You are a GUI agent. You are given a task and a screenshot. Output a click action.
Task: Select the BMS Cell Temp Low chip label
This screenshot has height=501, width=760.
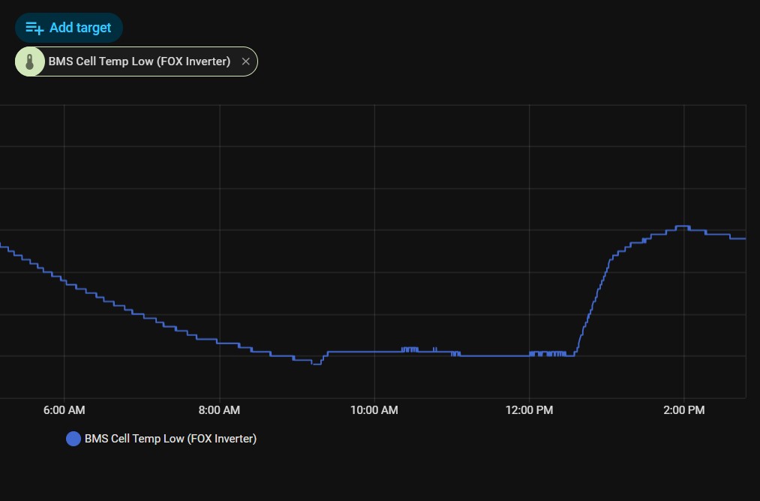click(140, 61)
